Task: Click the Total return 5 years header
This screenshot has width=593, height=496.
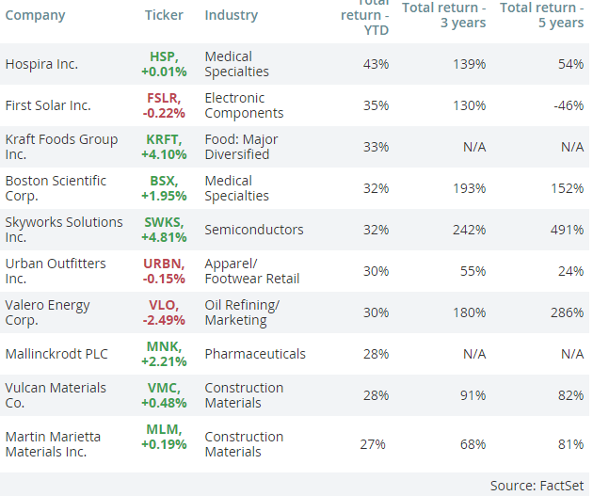Action: pos(541,15)
